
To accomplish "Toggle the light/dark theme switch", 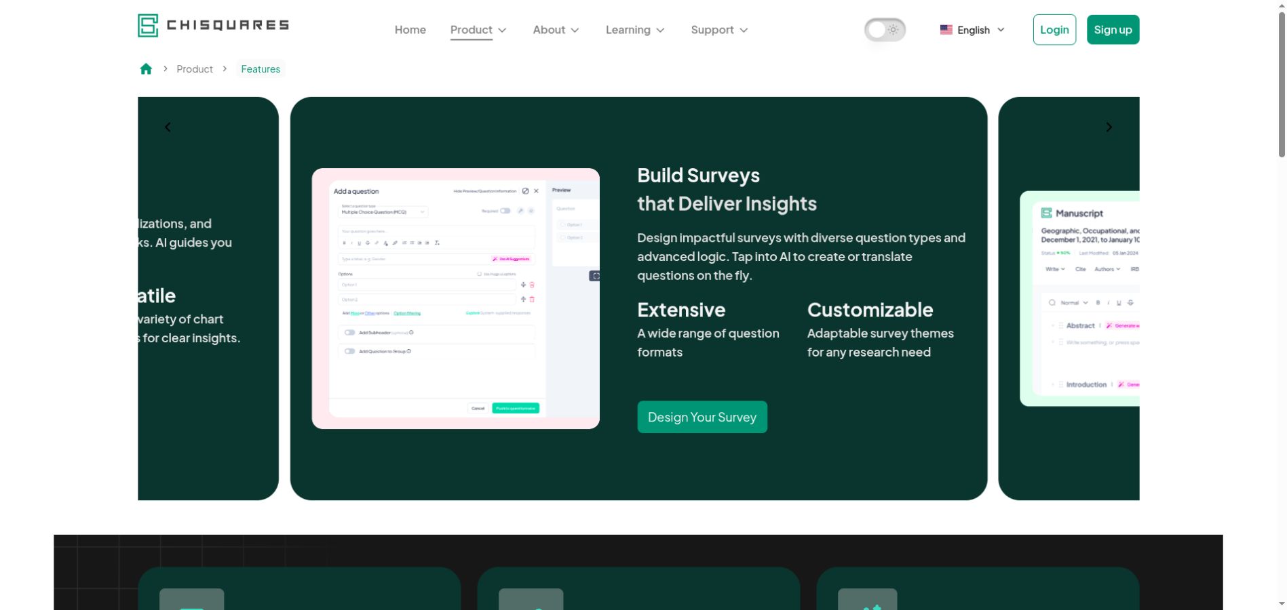I will coord(885,30).
